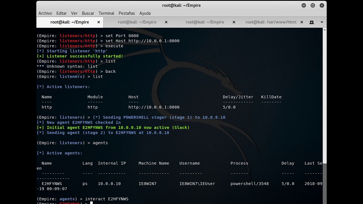Open the Editar menu

coord(62,13)
